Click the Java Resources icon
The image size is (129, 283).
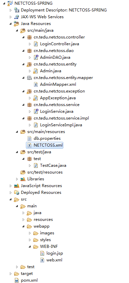pyautogui.click(x=17, y=24)
